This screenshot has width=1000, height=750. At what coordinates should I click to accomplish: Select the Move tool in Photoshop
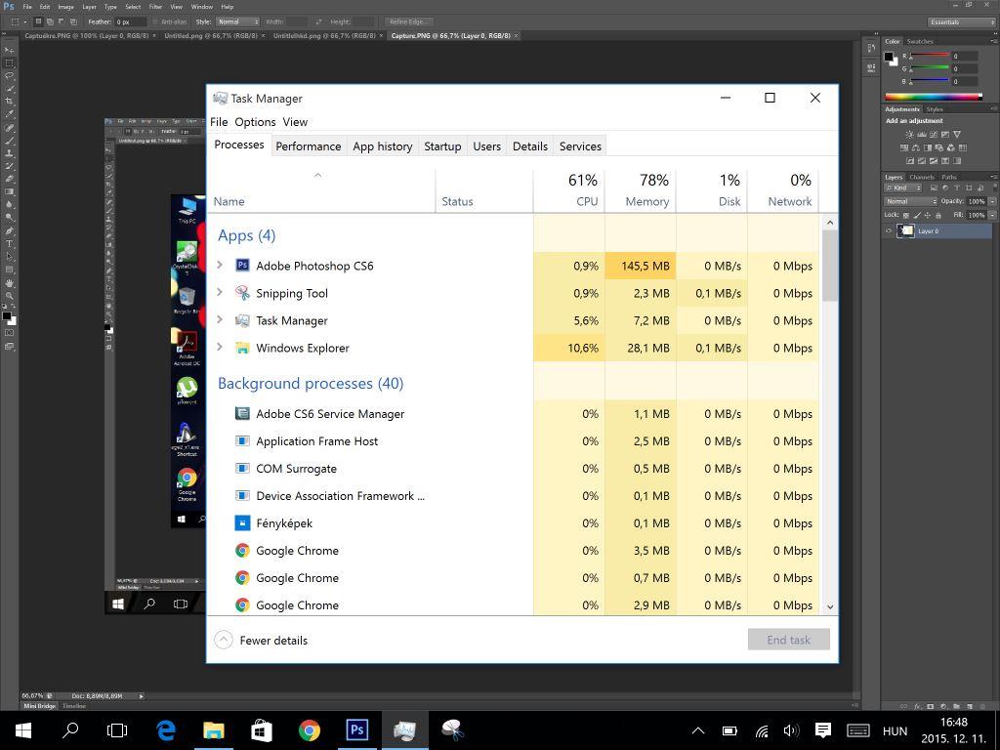pos(9,50)
